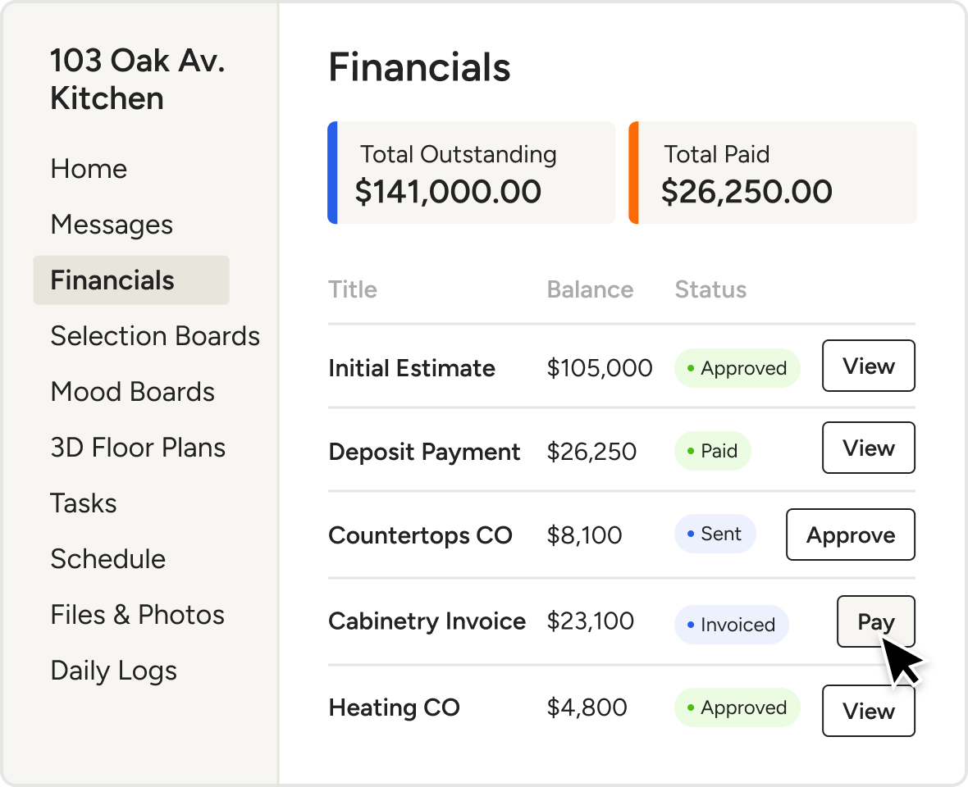Open the Home page in sidebar
968x787 pixels.
(x=89, y=169)
